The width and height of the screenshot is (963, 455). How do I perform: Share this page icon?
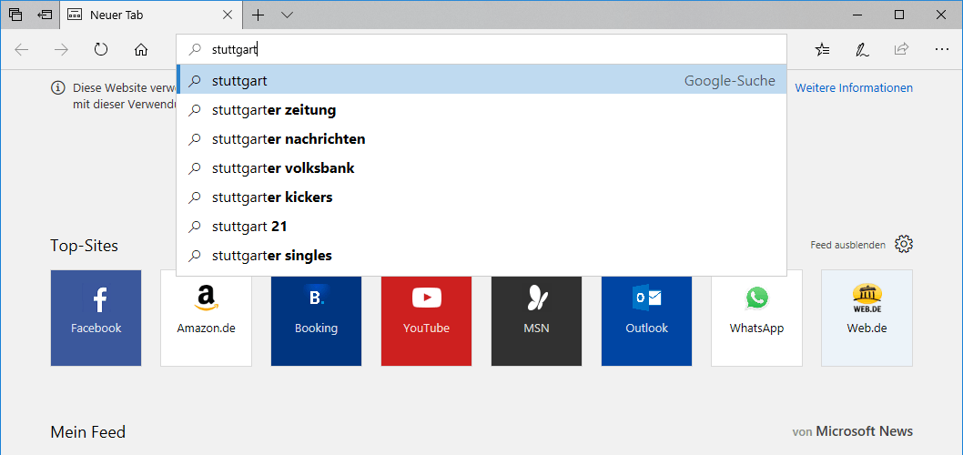coord(902,50)
